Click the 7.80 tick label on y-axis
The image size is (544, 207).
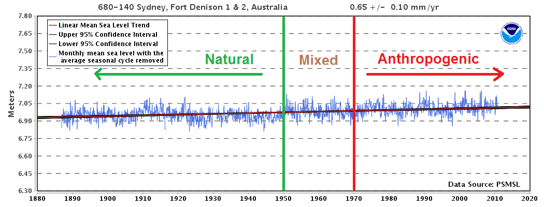click(x=25, y=16)
